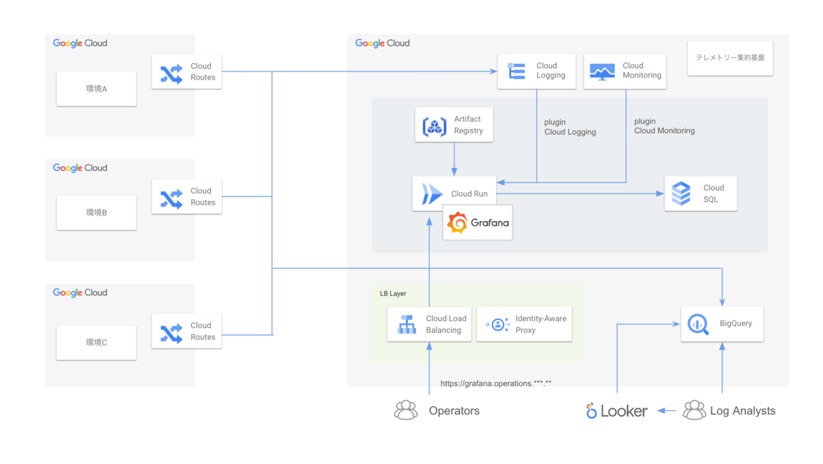This screenshot has height=464, width=823.
Task: Select the 環境C box
Action: click(96, 343)
